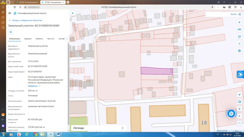
Task: Open the three-dot page menu
Action: (218, 7)
